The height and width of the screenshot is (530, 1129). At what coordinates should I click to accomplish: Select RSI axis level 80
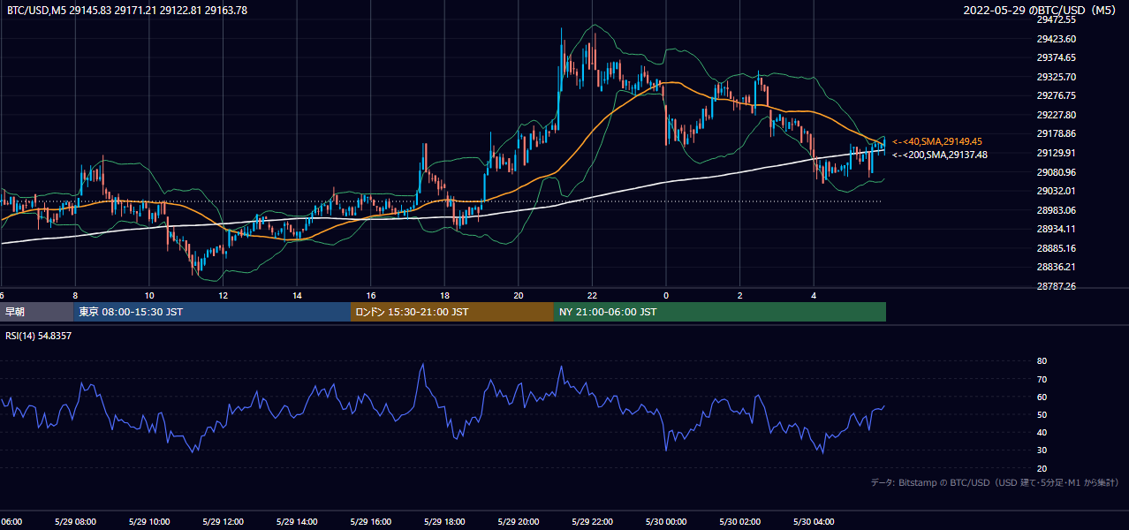(x=1042, y=361)
